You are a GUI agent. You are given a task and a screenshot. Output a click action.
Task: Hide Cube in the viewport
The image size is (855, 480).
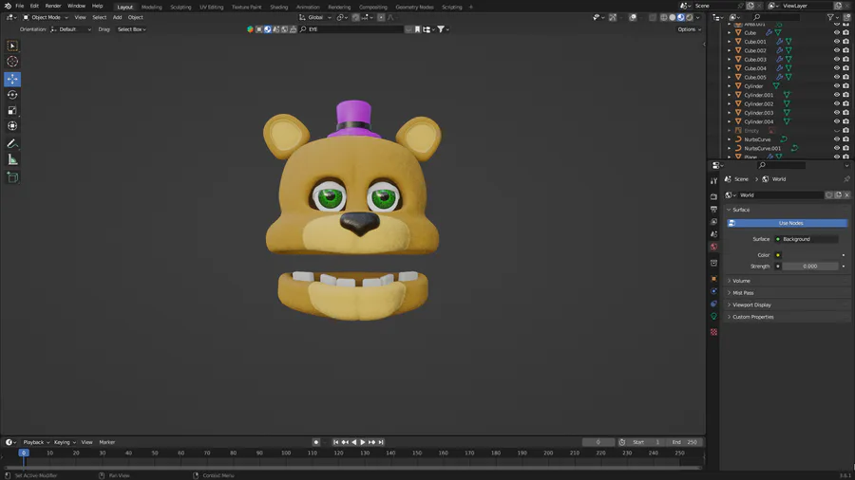coord(836,32)
